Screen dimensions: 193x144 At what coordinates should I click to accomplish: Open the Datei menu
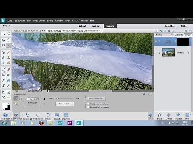[x=10, y=21]
